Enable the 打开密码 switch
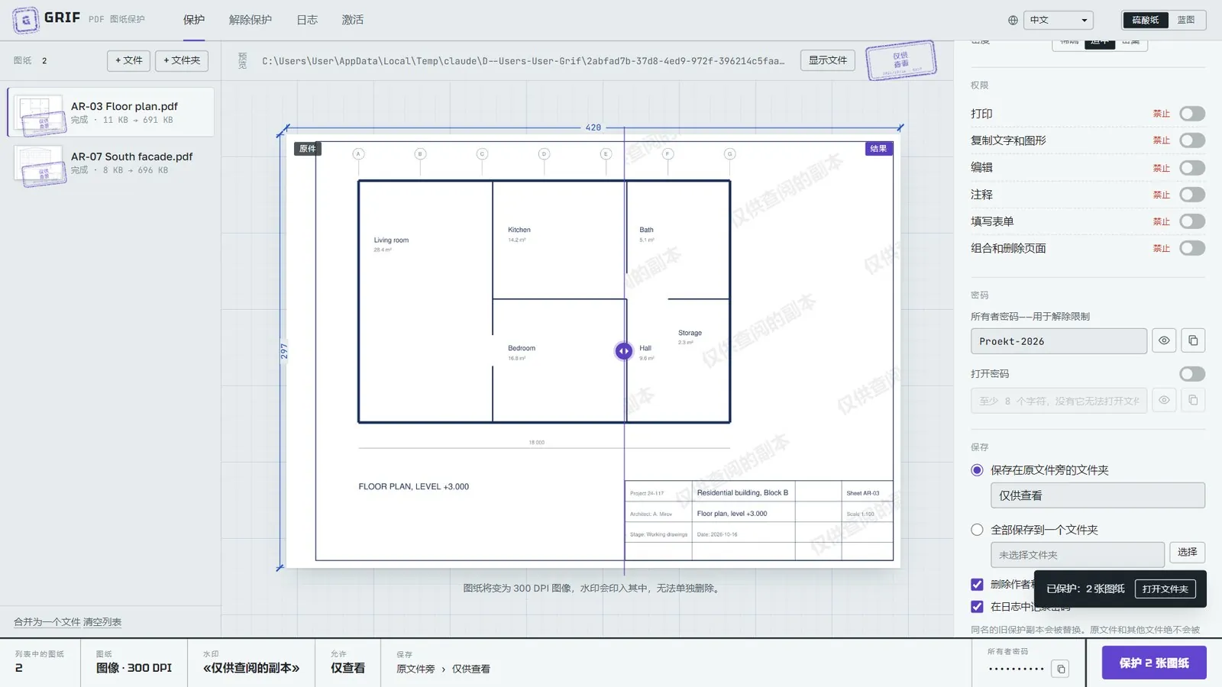The width and height of the screenshot is (1222, 687). click(1192, 374)
